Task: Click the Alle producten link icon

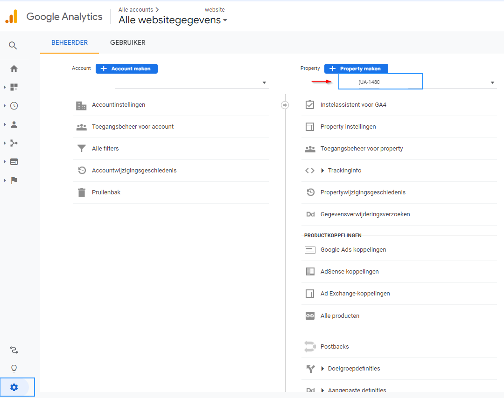Action: pyautogui.click(x=310, y=316)
